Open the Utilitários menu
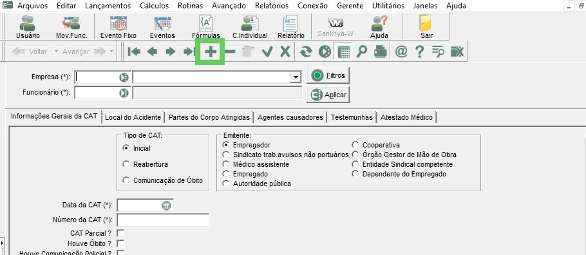The image size is (586, 255). 388,6
